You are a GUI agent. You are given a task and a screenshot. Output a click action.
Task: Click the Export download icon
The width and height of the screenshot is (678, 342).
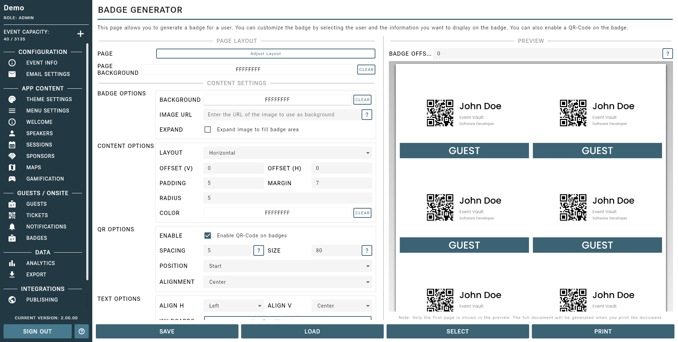click(x=12, y=275)
